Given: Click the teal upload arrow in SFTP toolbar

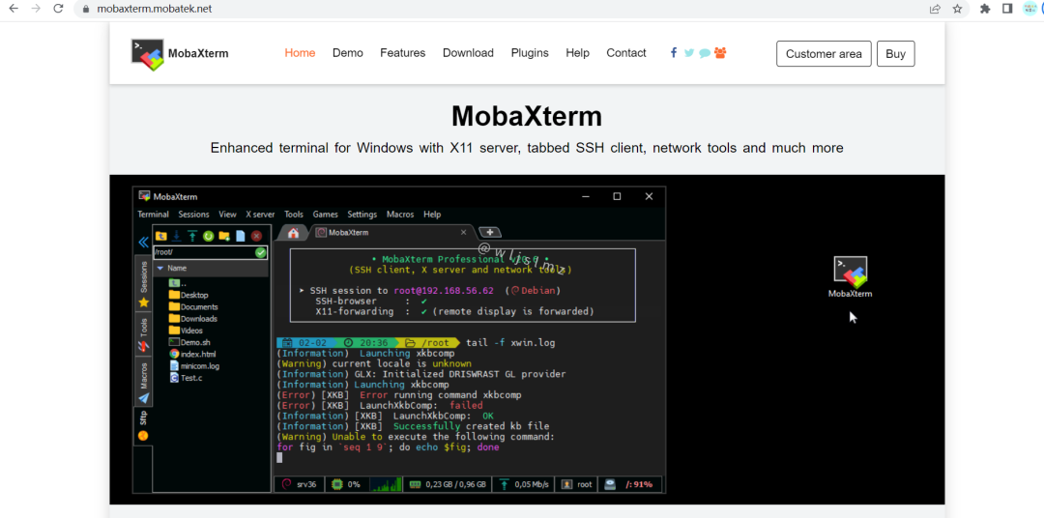Looking at the screenshot, I should click(192, 236).
